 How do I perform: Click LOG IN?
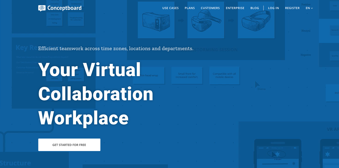point(273,8)
